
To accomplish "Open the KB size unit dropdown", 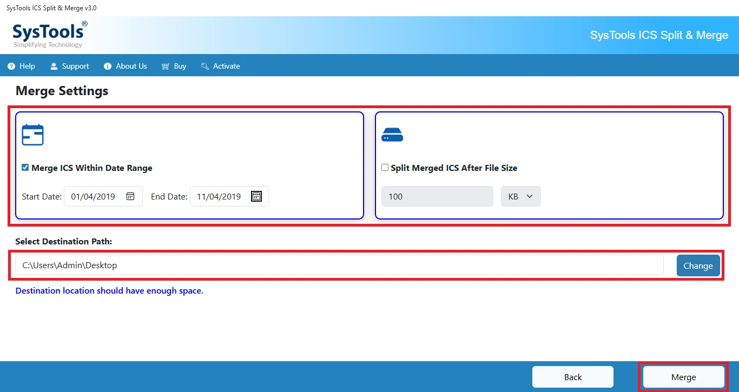I will 520,196.
